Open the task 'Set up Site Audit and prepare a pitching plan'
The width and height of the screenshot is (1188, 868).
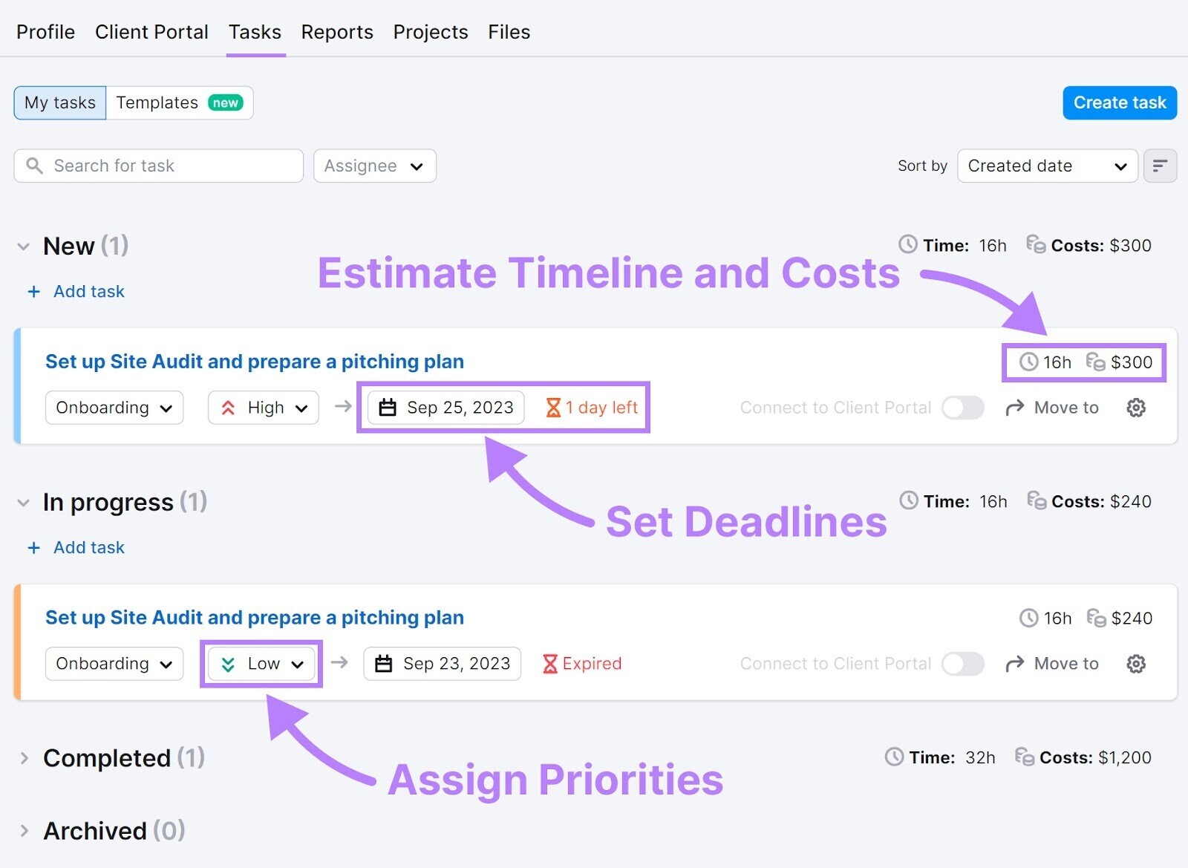point(254,362)
